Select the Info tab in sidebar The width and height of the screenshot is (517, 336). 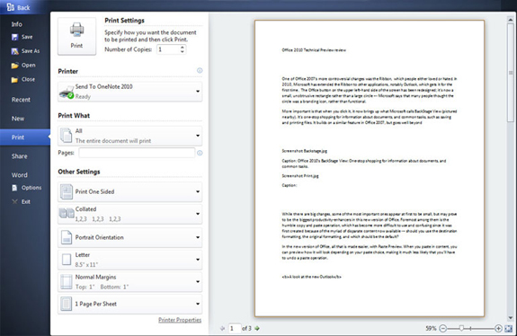pos(17,24)
